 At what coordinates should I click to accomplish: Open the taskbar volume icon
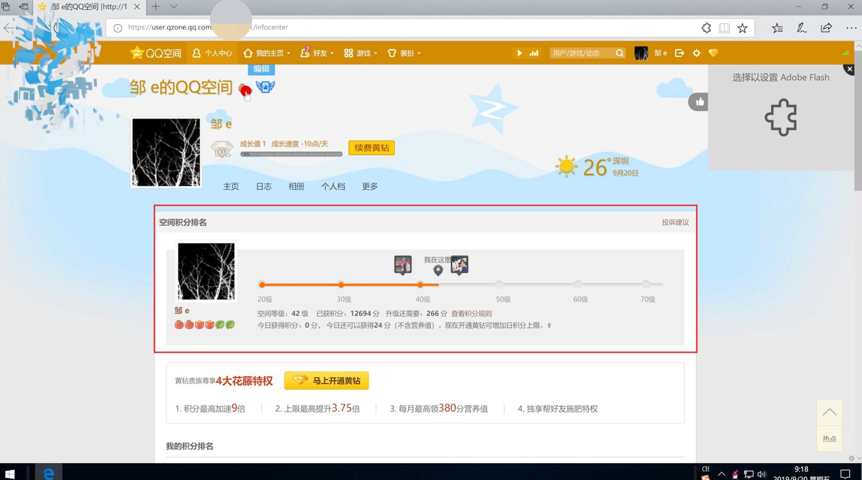point(761,474)
